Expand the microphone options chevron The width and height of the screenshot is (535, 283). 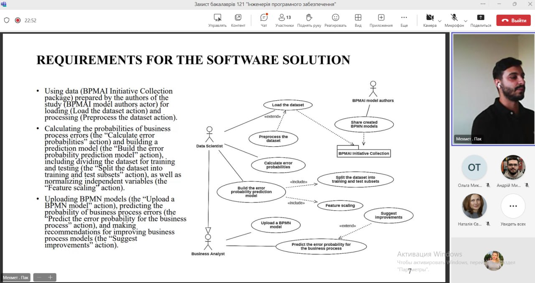click(466, 20)
